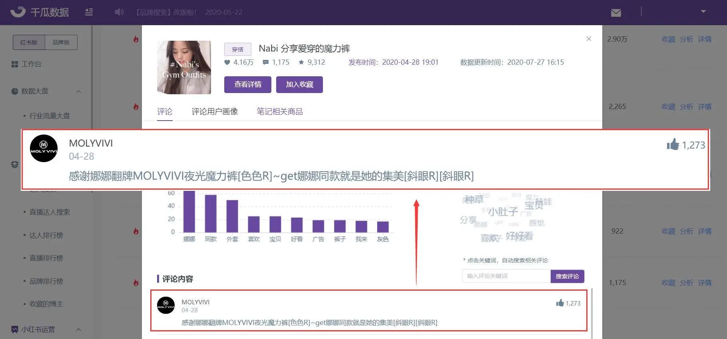The image size is (727, 339).
Task: Click the heart likes icon beside 4.16万
Action: pos(227,62)
